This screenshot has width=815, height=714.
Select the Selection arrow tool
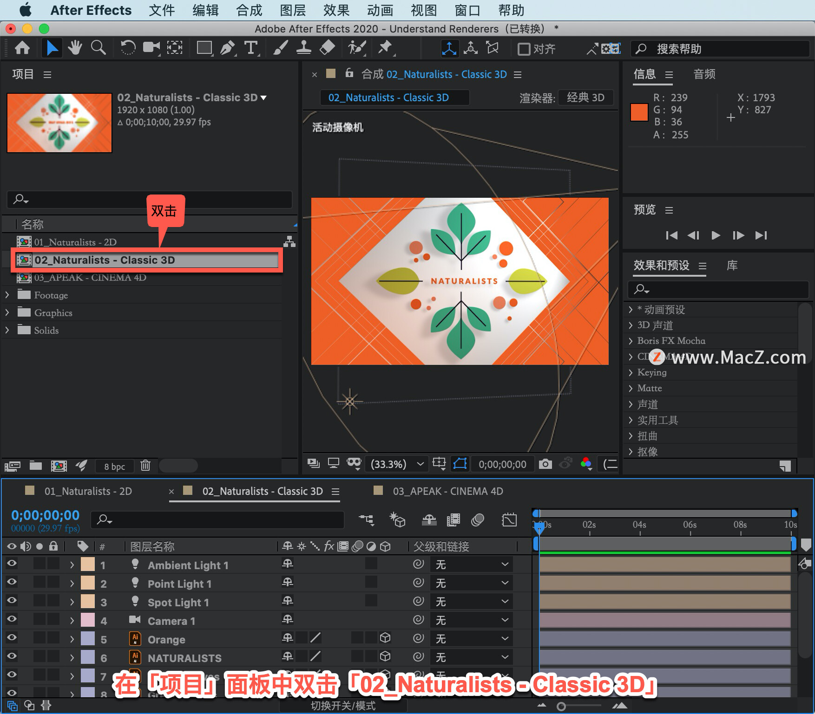coord(52,48)
